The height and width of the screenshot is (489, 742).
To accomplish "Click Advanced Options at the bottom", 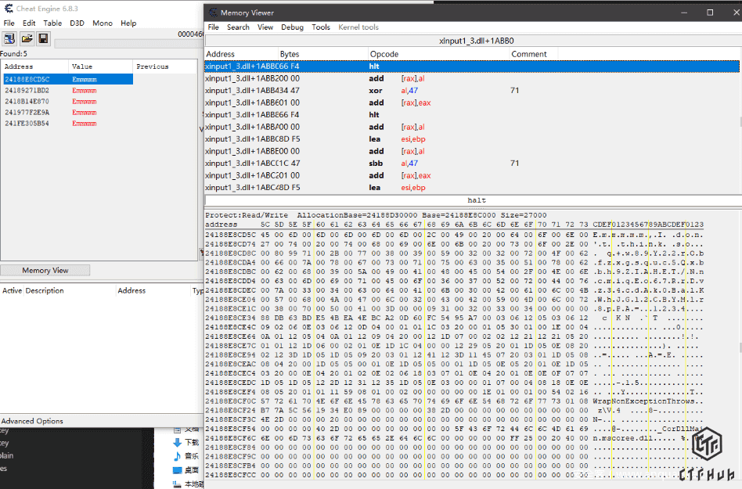I will pyautogui.click(x=32, y=421).
